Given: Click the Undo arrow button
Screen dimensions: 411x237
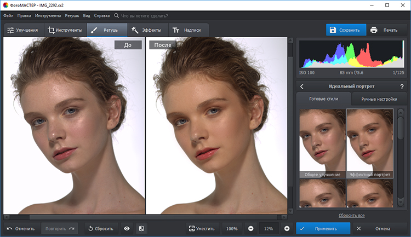Looking at the screenshot, I should [x=21, y=228].
